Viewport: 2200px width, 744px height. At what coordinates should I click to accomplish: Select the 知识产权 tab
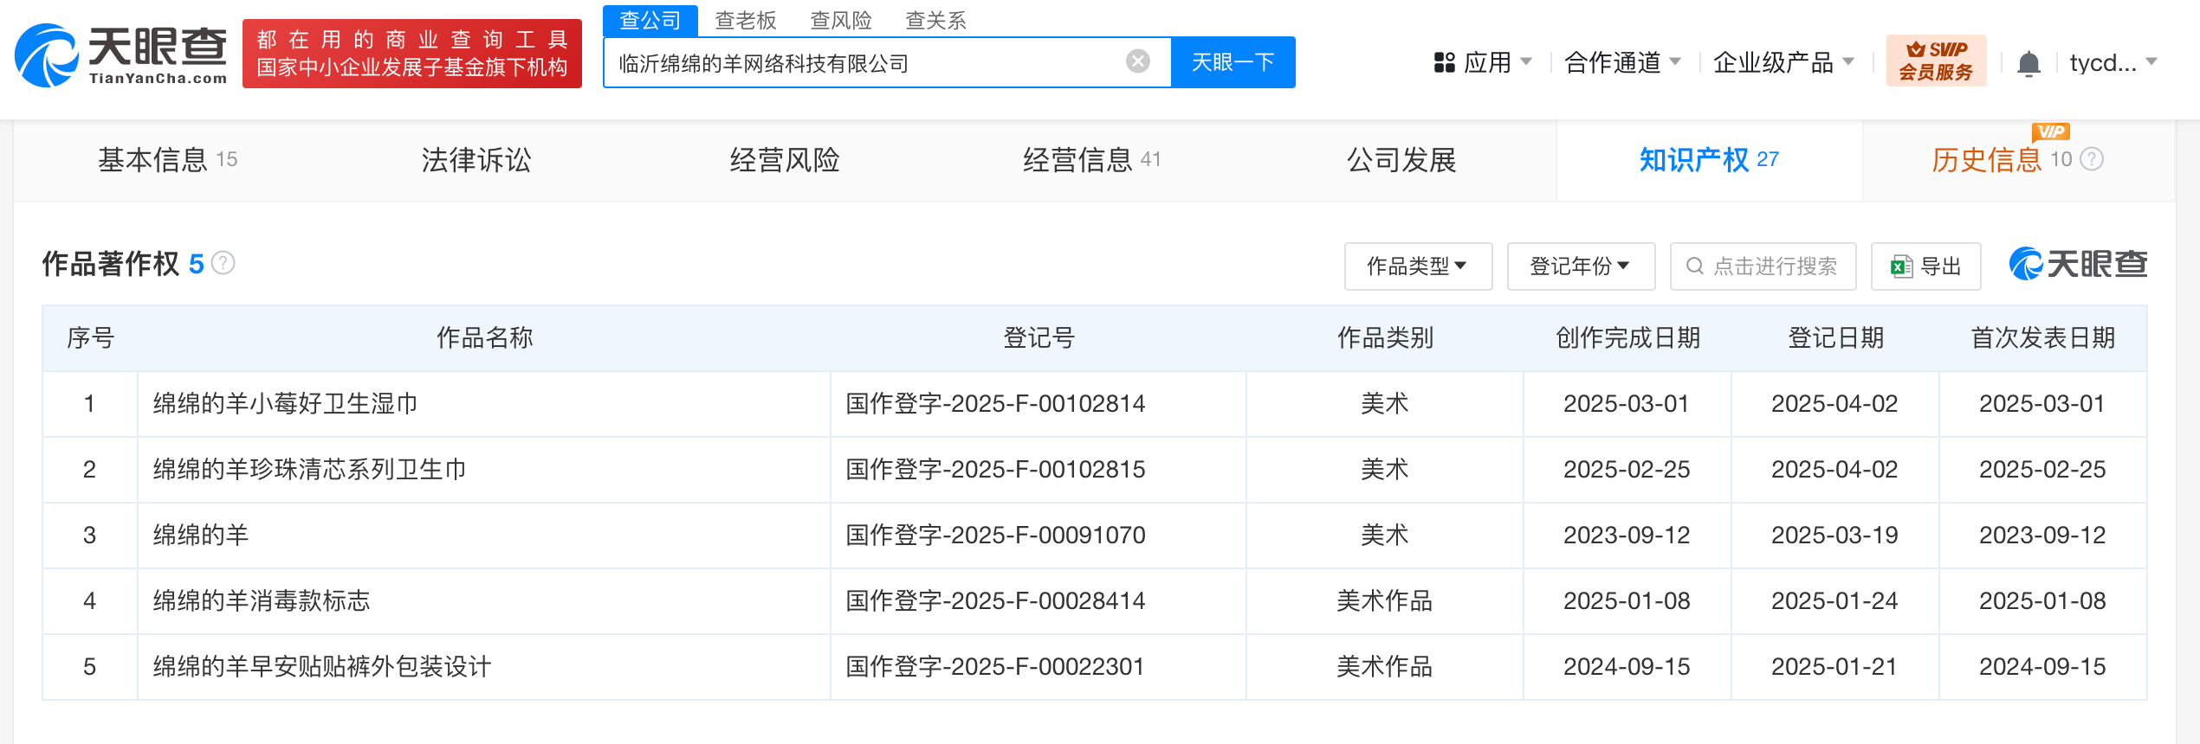point(1709,160)
